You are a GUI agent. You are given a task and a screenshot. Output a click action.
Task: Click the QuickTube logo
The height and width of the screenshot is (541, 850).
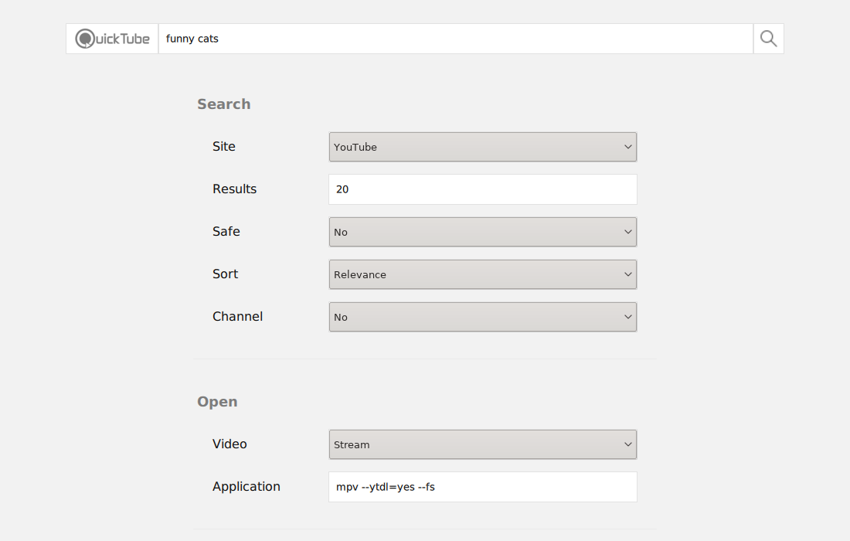click(113, 39)
